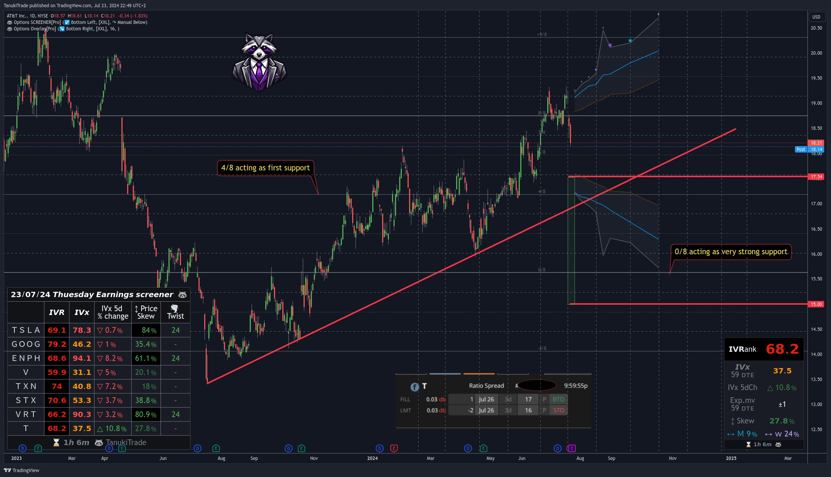
Task: Click the '0/8 acting as very strong support' note
Action: coord(731,252)
